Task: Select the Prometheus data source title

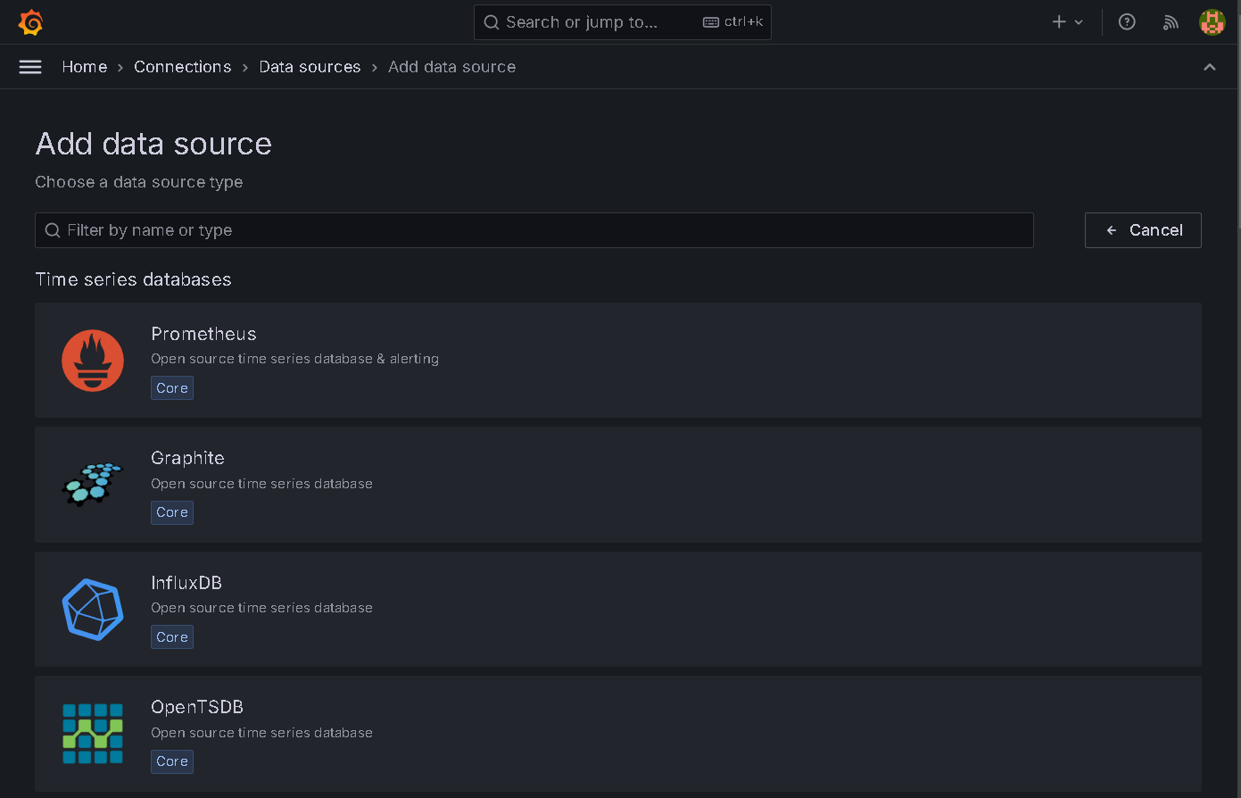Action: pyautogui.click(x=203, y=334)
